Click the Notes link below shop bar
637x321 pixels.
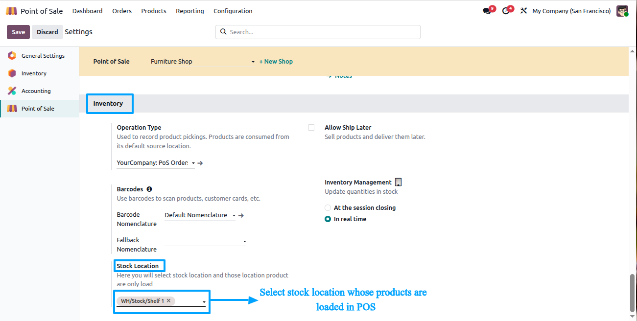339,76
